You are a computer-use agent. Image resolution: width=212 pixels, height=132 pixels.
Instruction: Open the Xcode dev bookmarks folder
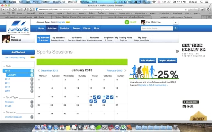click(165, 13)
